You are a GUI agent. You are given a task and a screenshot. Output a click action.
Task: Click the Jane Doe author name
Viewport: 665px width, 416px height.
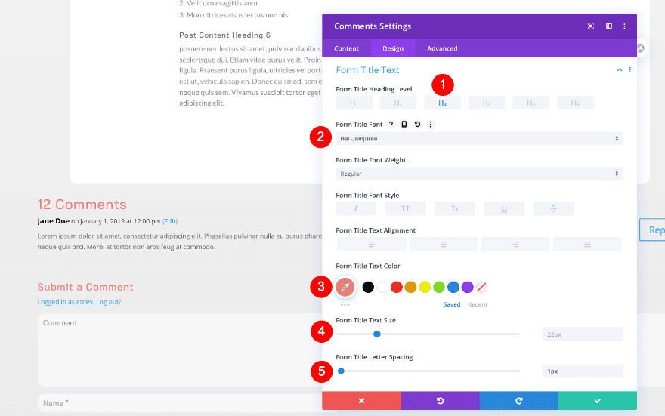point(54,221)
